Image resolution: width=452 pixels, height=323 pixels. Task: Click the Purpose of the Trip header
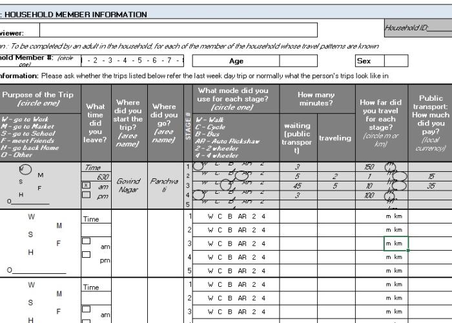[40, 99]
